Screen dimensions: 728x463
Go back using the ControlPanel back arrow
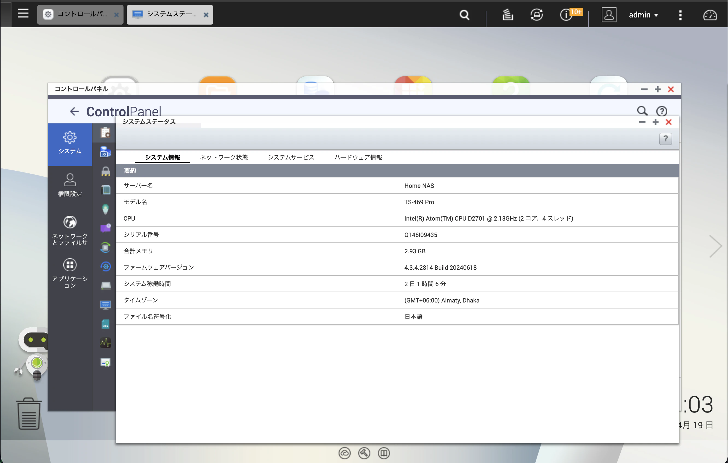(x=74, y=111)
